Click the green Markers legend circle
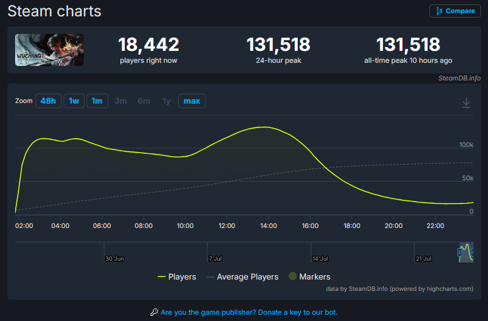 (293, 276)
